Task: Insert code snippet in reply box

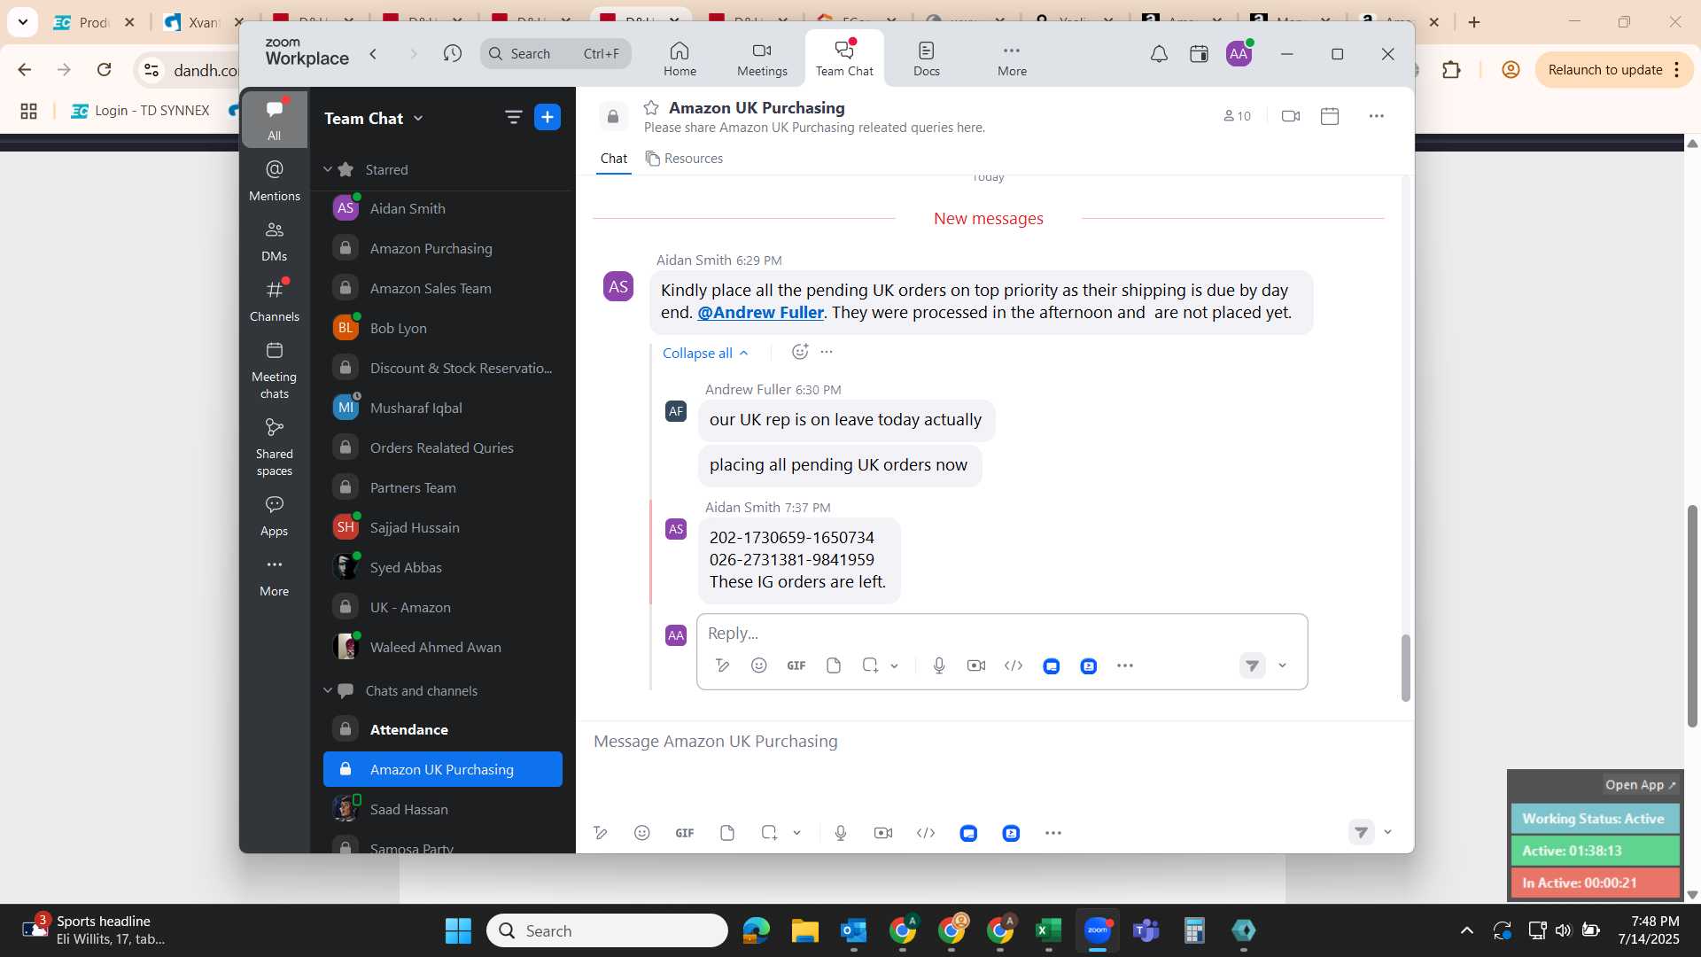Action: coord(1014,665)
